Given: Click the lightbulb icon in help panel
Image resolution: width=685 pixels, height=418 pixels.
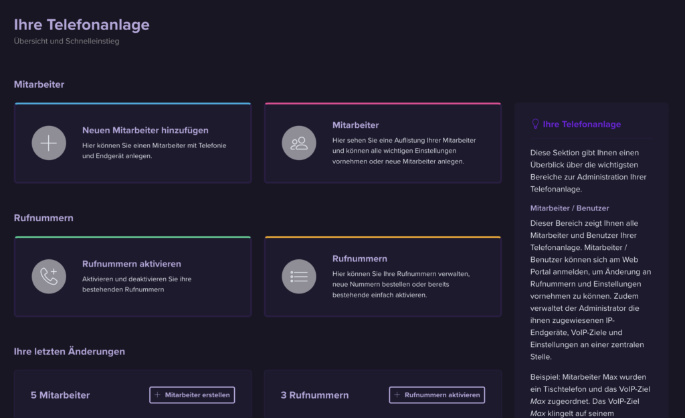Looking at the screenshot, I should click(x=535, y=124).
